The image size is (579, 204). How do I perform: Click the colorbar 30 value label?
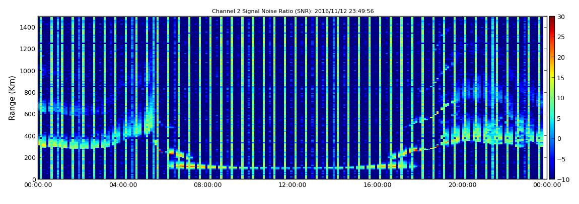click(561, 17)
